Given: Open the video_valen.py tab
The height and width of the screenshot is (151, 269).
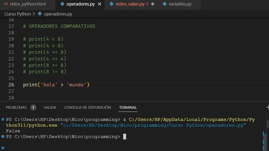Looking at the screenshot, I should 130,4.
